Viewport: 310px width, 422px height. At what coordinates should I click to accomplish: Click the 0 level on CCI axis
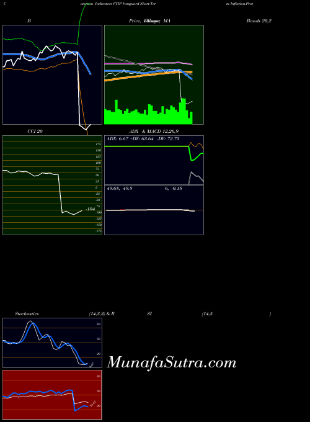(97, 187)
